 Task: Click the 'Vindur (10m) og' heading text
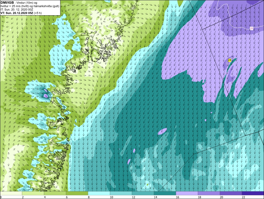coord(27,3)
